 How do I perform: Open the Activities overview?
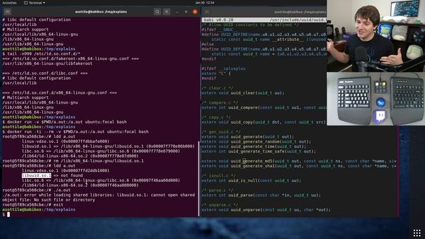tap(9, 3)
